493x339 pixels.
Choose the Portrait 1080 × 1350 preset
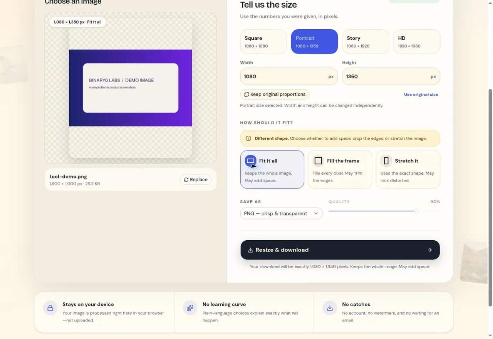click(x=314, y=42)
